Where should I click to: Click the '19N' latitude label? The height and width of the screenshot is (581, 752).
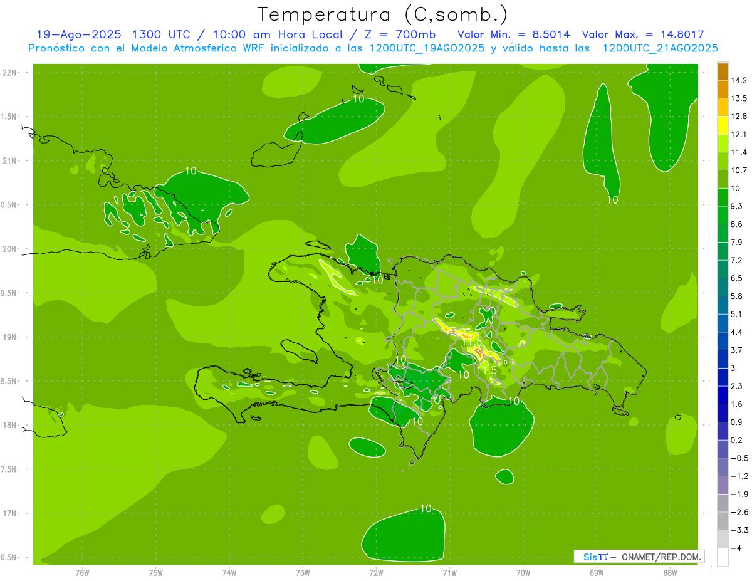click(x=9, y=337)
